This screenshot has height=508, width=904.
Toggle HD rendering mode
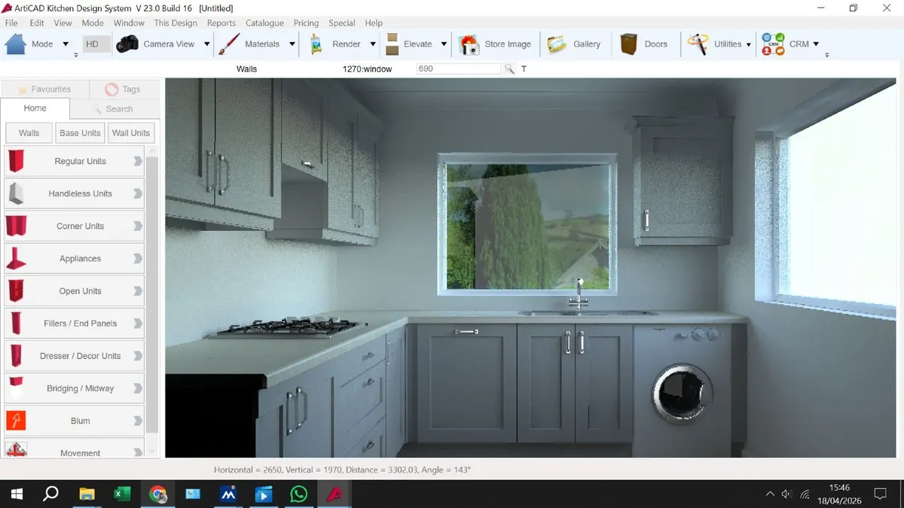94,44
